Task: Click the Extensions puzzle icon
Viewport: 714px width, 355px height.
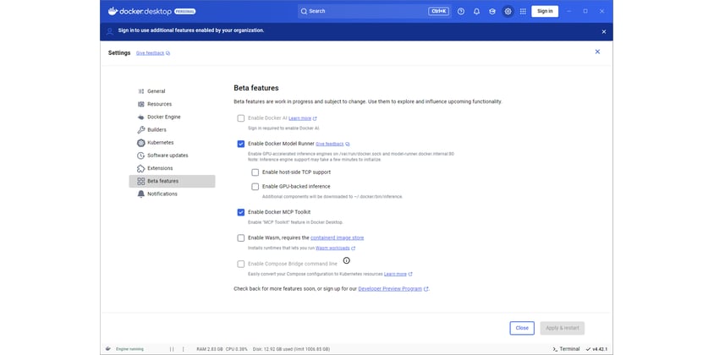Action: (141, 168)
